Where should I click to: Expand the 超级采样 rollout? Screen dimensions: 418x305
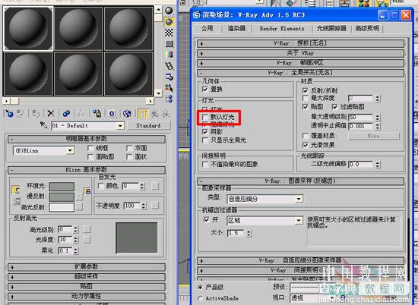[x=87, y=277]
